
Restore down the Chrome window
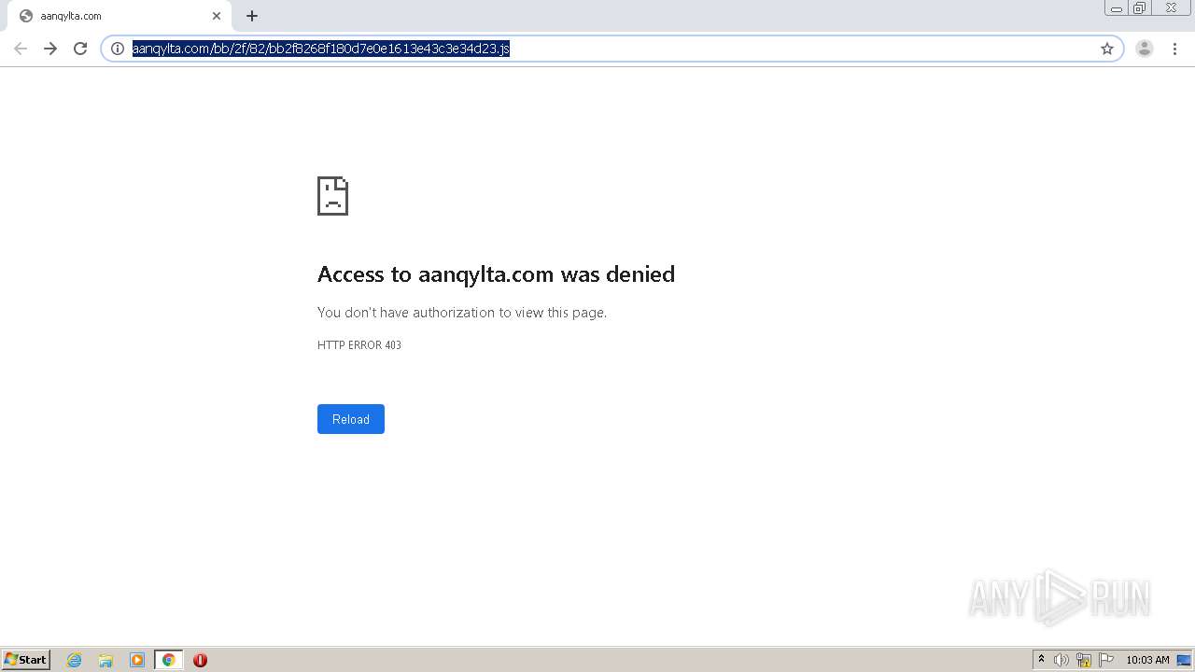coord(1140,8)
